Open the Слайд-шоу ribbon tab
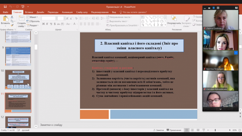Screen dimensions: 242x136 pyautogui.click(x=82, y=12)
